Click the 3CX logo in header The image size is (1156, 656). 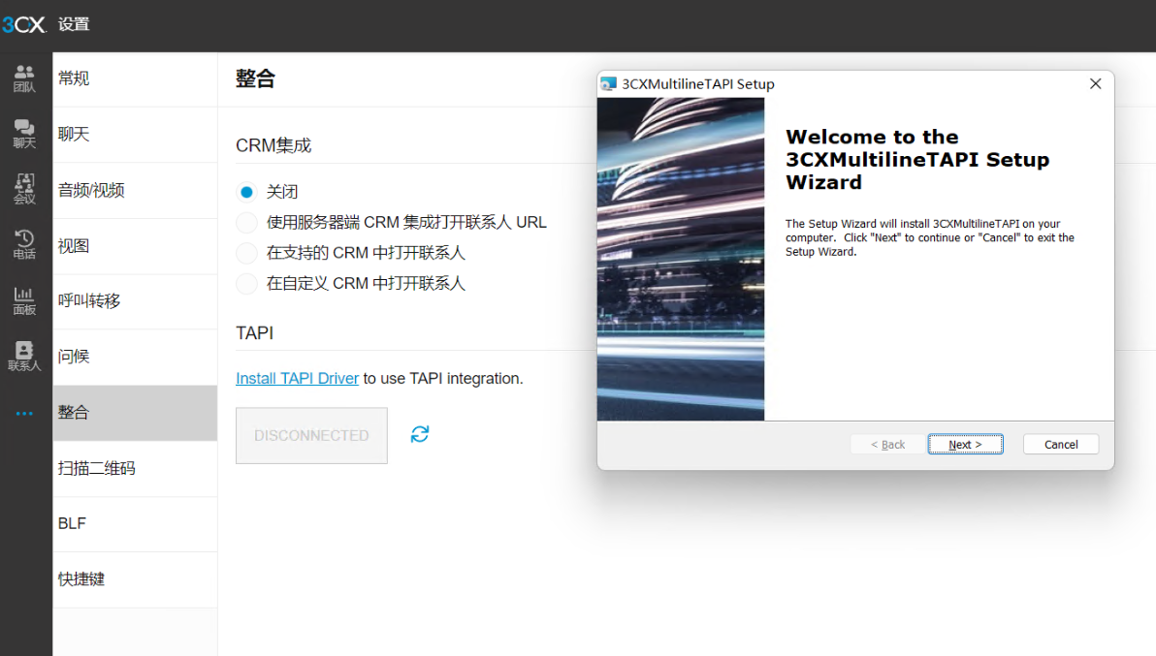[24, 25]
